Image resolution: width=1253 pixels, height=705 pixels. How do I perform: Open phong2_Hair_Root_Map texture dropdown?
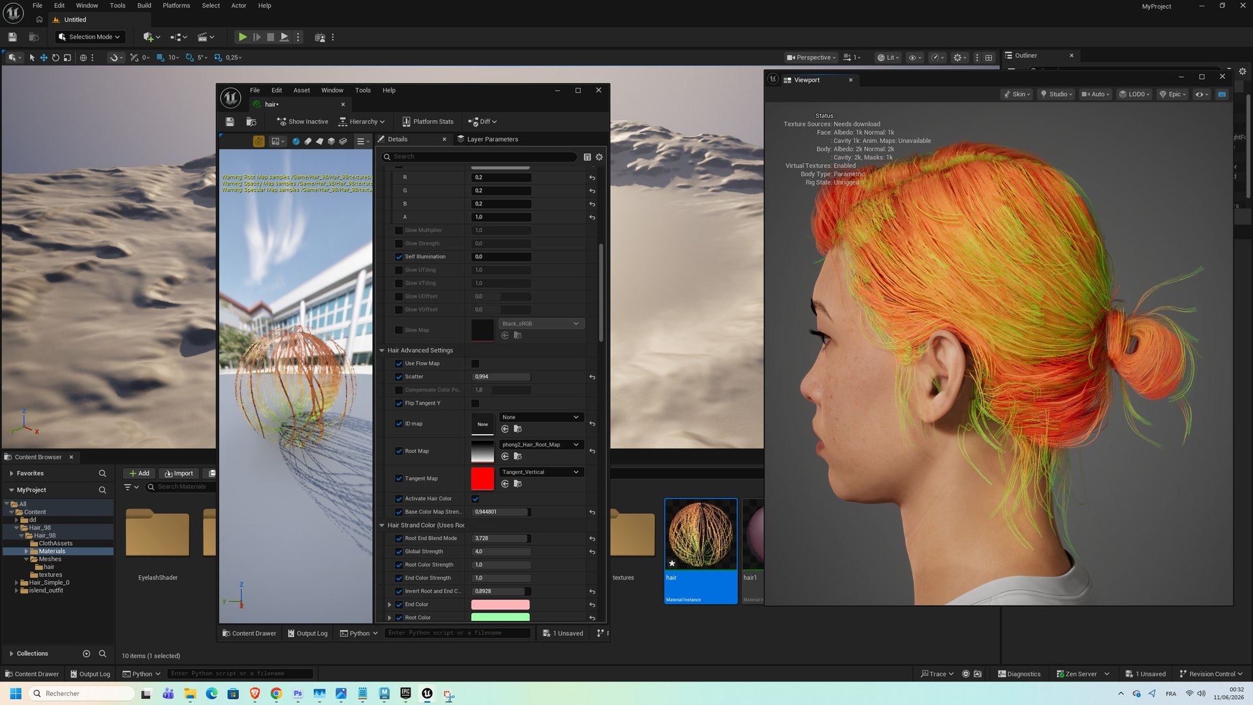(540, 445)
